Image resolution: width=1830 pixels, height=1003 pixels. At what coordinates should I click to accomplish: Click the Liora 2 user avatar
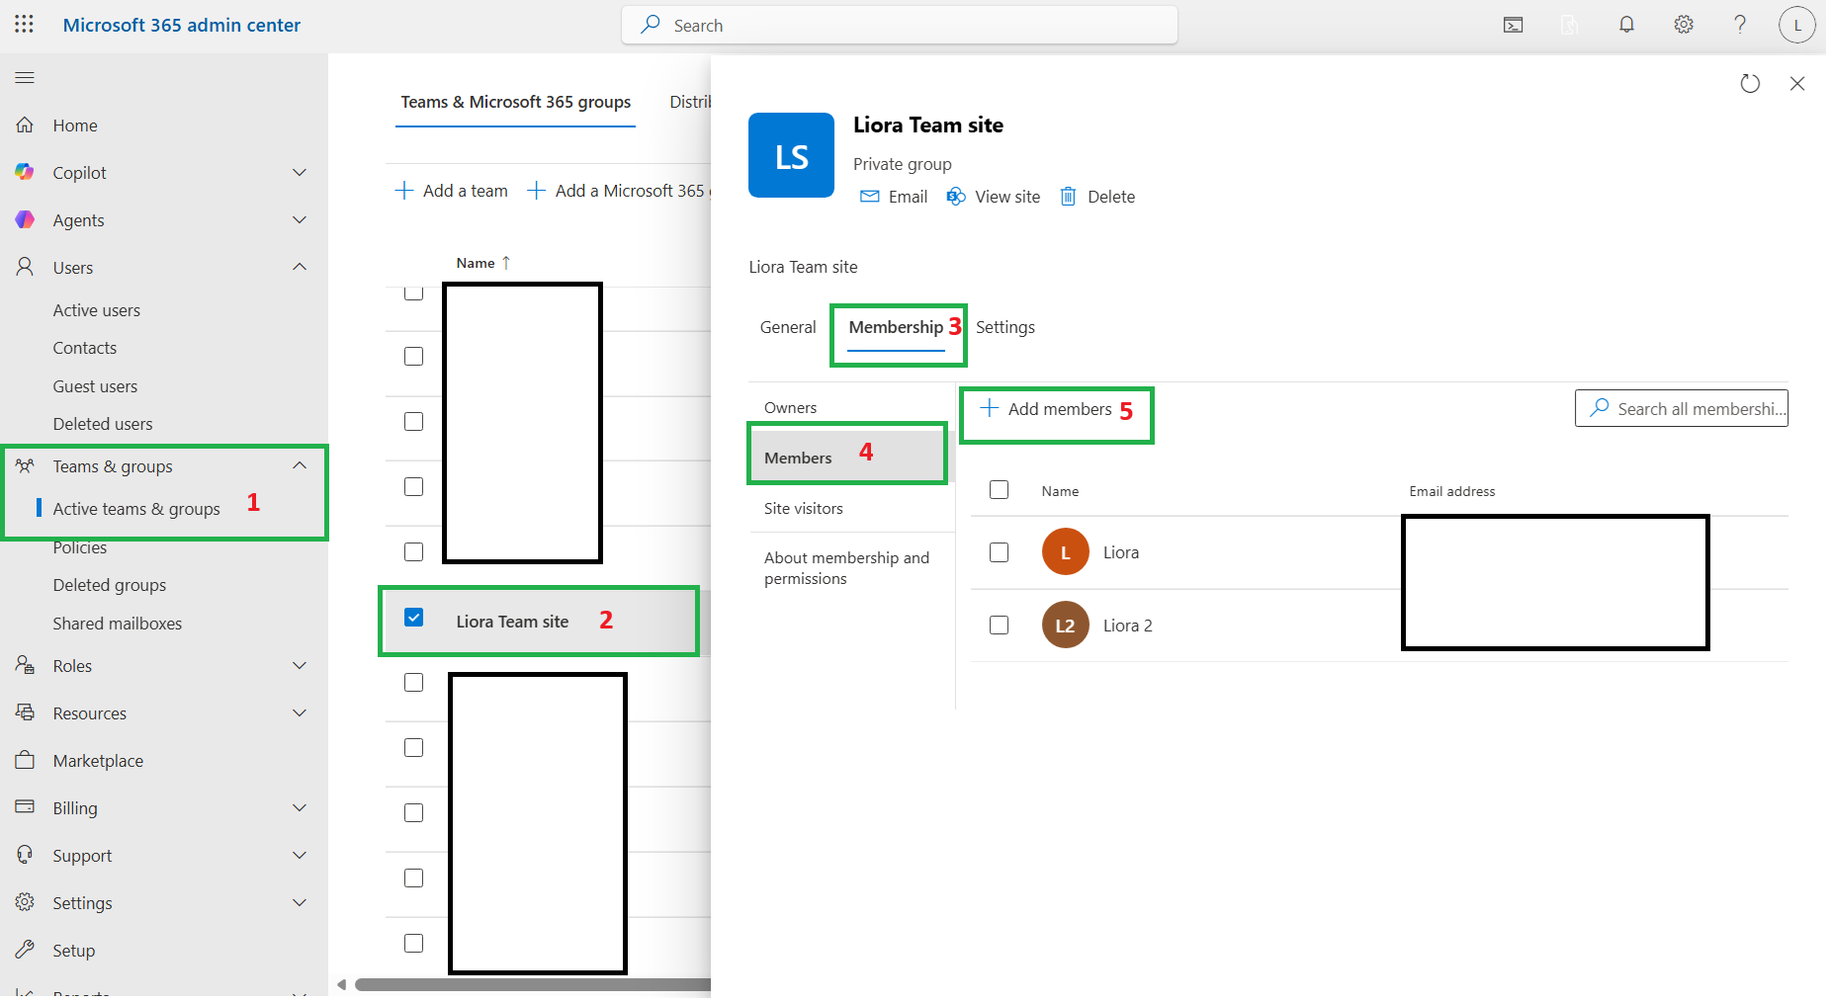point(1065,626)
